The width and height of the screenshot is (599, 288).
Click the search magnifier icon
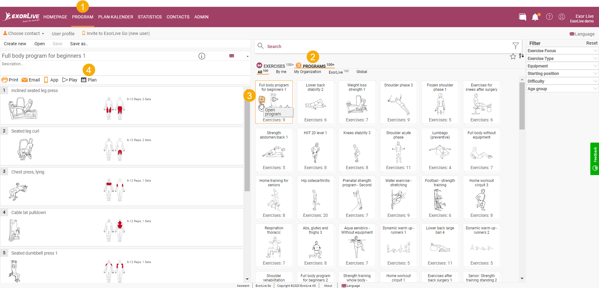261,46
